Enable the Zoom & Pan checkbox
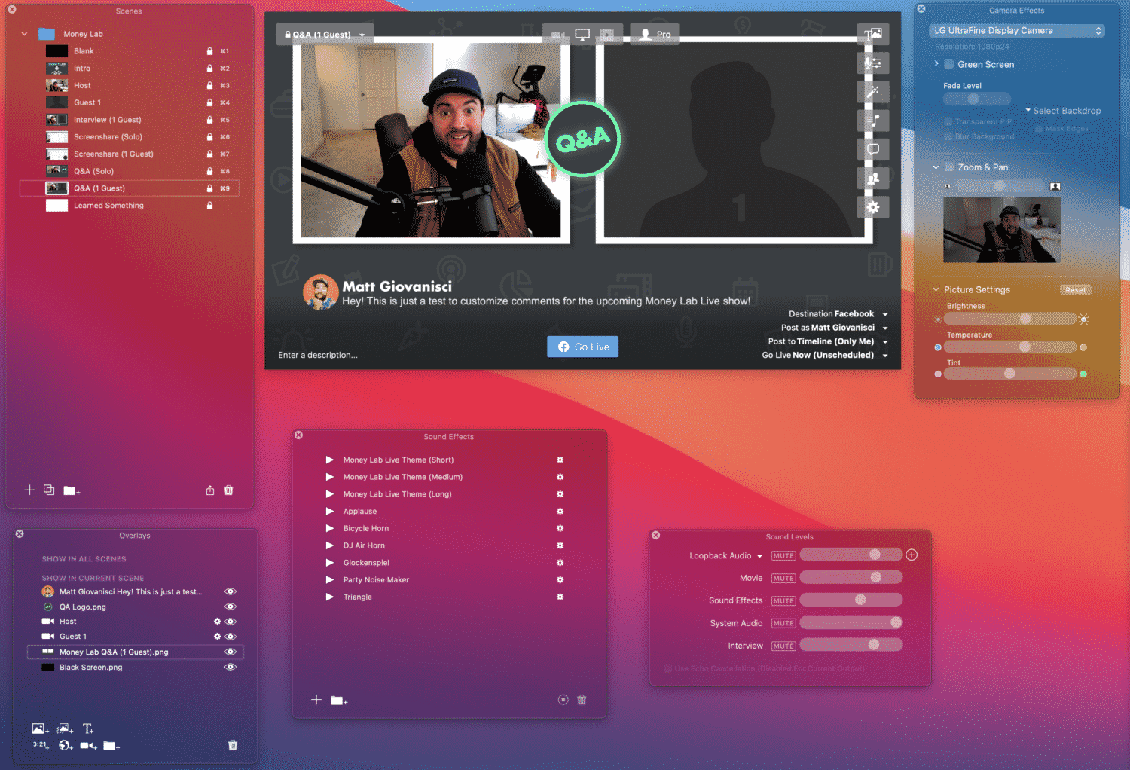Image resolution: width=1130 pixels, height=770 pixels. pyautogui.click(x=949, y=167)
